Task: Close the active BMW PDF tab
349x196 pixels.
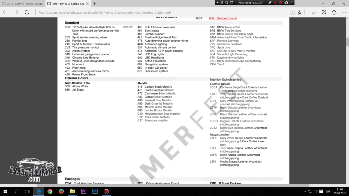Action: point(87,4)
